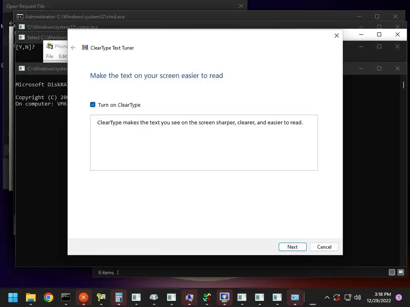Close the Open Request File dialog

click(241, 6)
